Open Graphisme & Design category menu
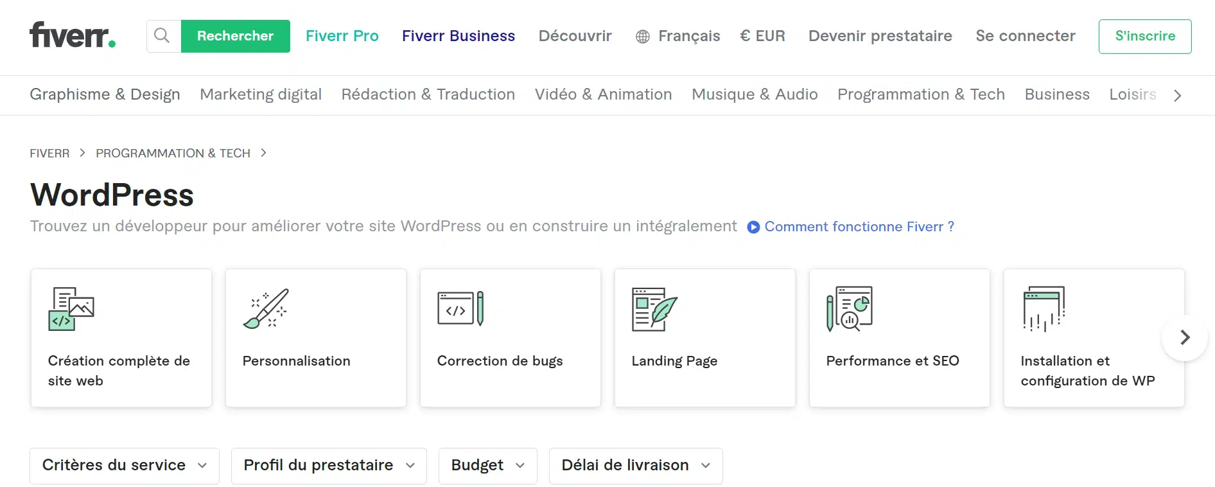 [x=105, y=95]
